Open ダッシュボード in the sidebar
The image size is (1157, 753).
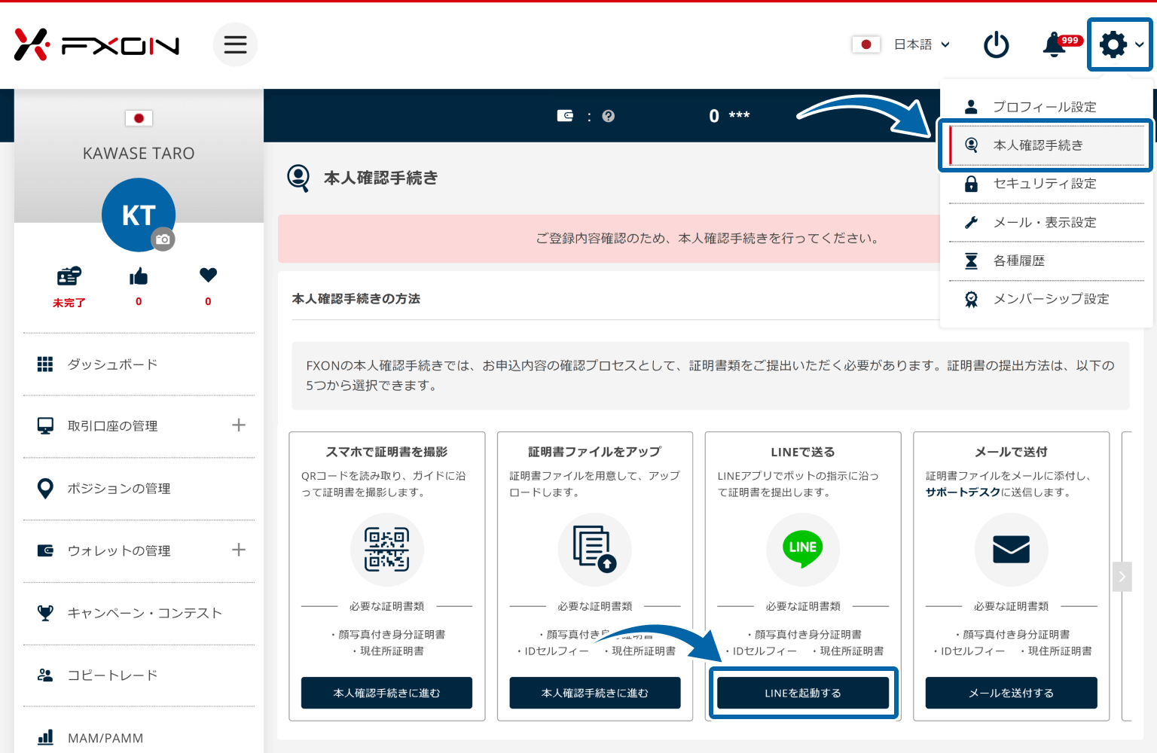[139, 364]
